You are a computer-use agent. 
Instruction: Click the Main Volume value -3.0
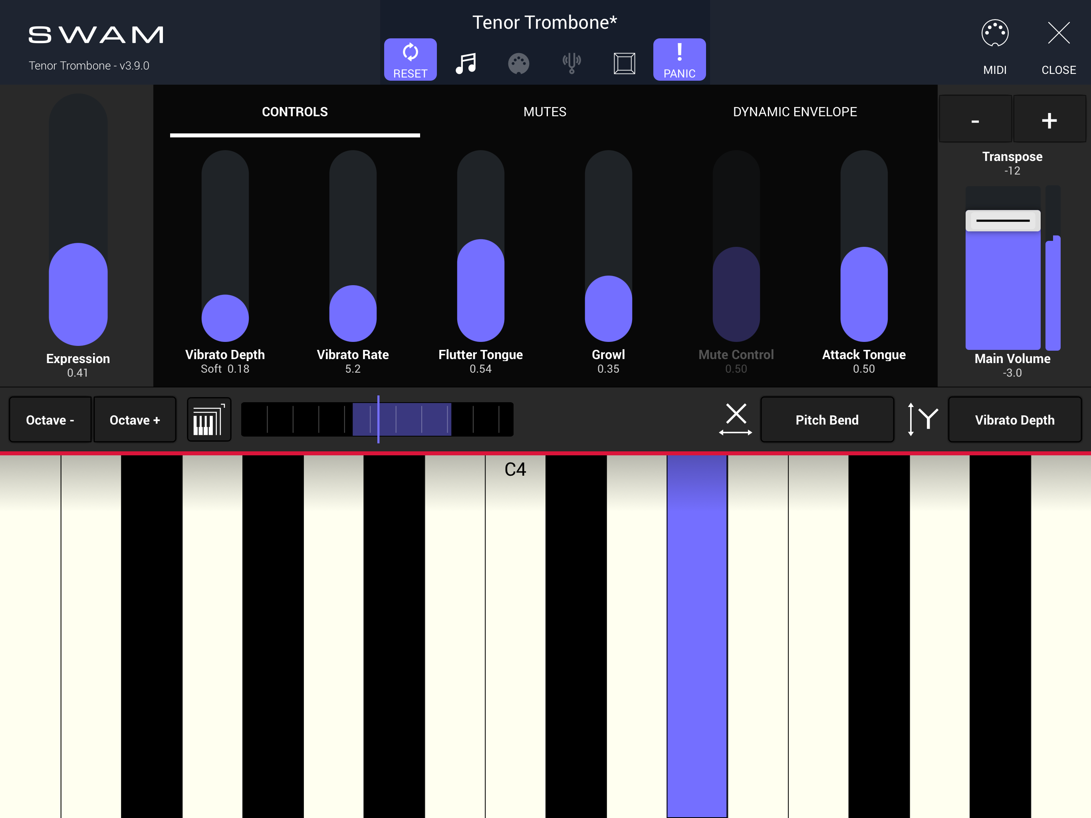coord(1012,373)
